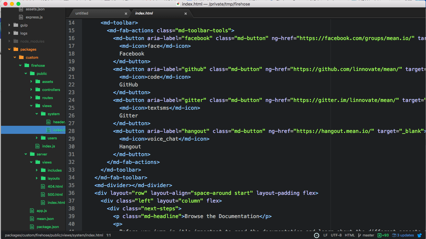Click the layouts folder icon

pyautogui.click(x=43, y=178)
